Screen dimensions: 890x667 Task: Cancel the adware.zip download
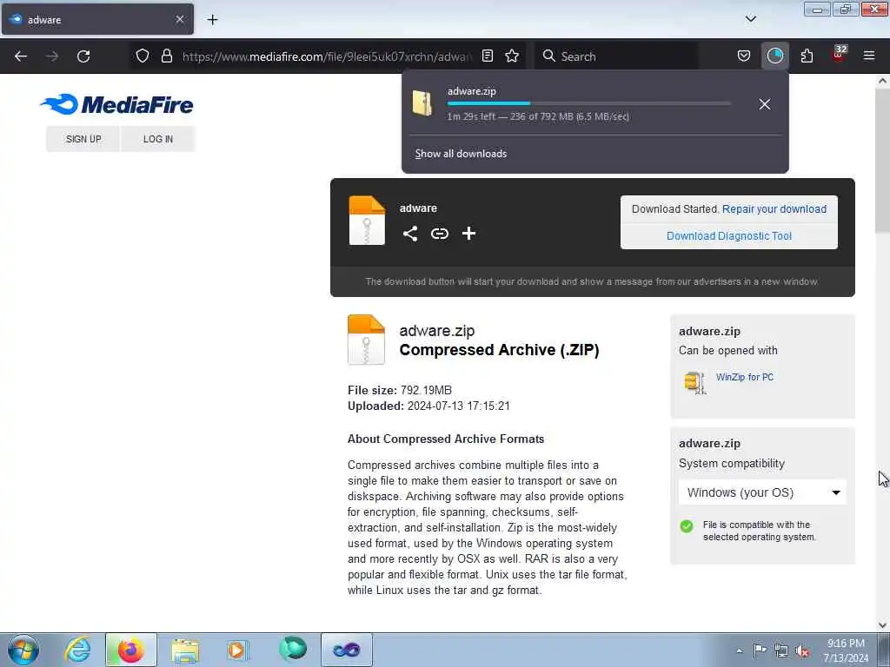click(765, 104)
